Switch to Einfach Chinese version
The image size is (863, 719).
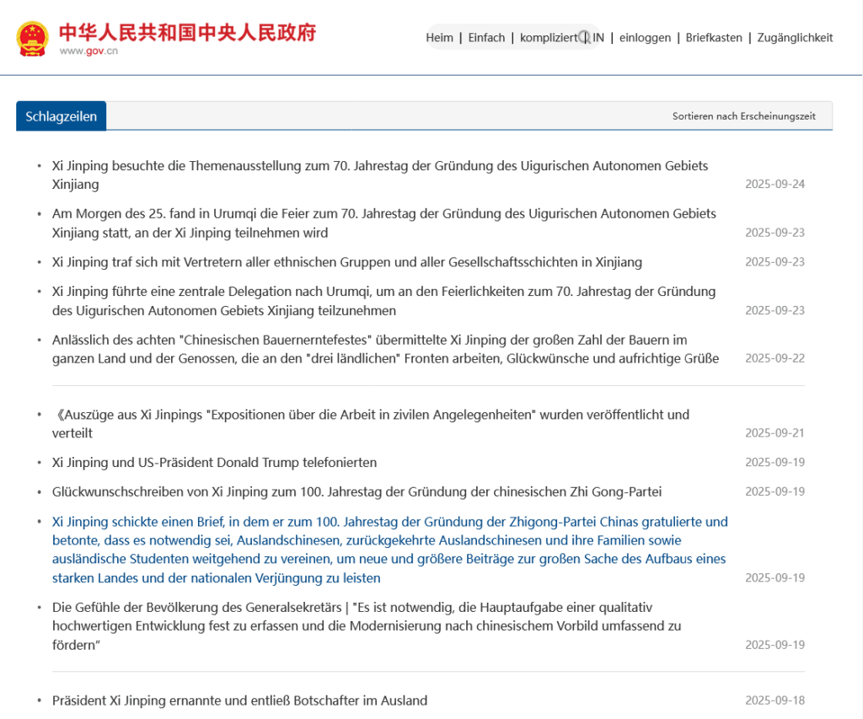coord(486,37)
